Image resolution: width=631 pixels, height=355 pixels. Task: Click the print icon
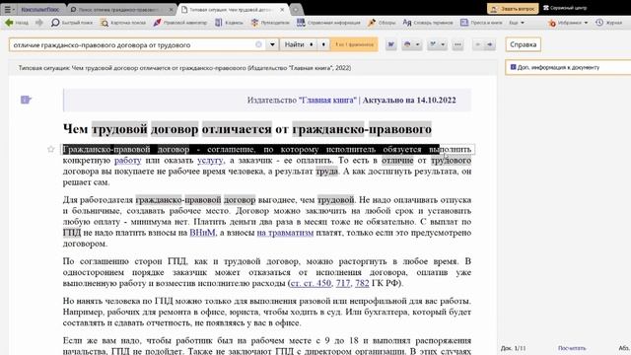tap(407, 44)
